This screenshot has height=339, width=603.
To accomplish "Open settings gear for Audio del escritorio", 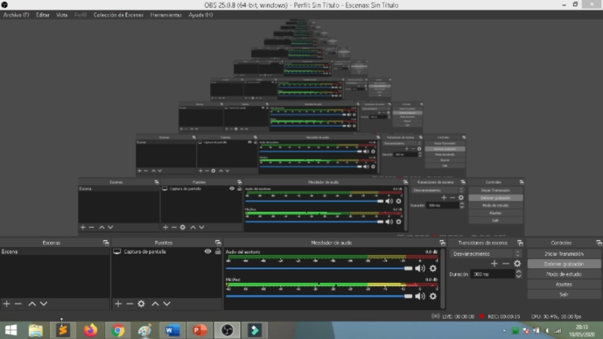I will [433, 268].
